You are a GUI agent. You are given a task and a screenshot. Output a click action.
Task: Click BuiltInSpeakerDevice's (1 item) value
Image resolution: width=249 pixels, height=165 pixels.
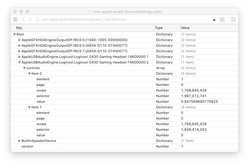click(187, 141)
